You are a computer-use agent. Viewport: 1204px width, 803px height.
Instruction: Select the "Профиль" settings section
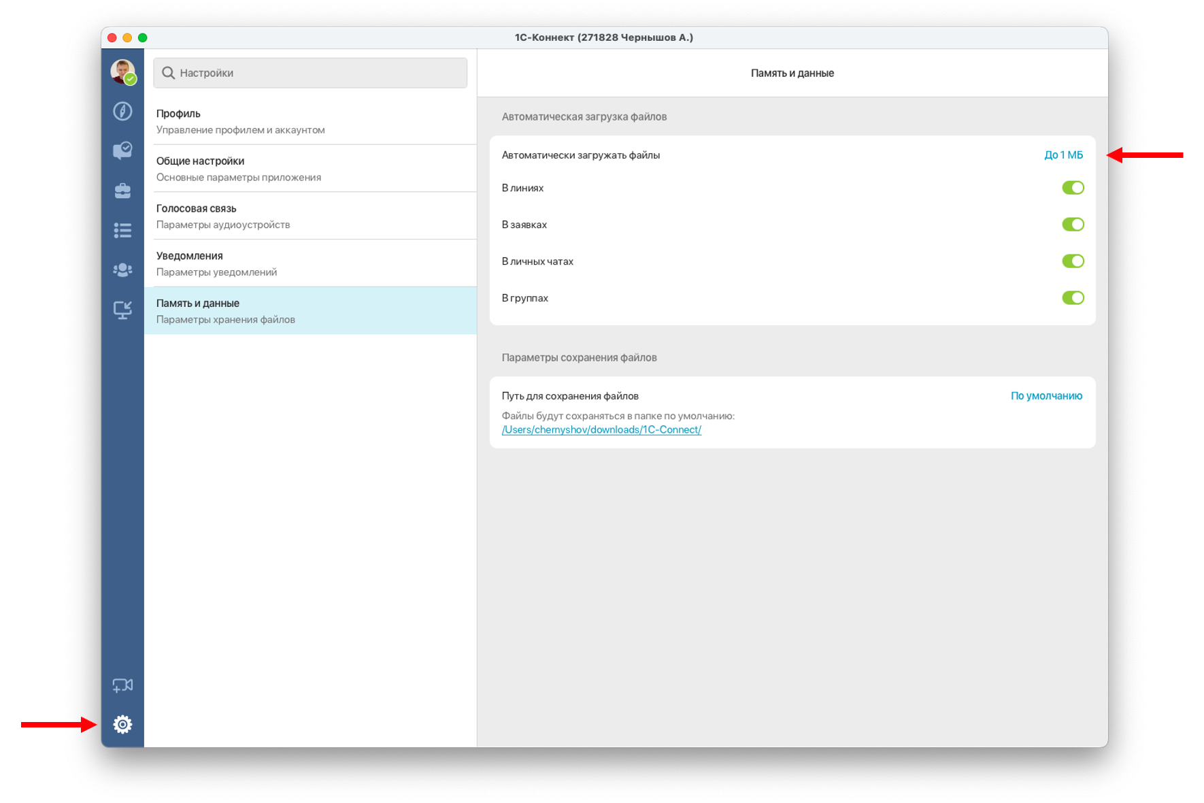(310, 121)
